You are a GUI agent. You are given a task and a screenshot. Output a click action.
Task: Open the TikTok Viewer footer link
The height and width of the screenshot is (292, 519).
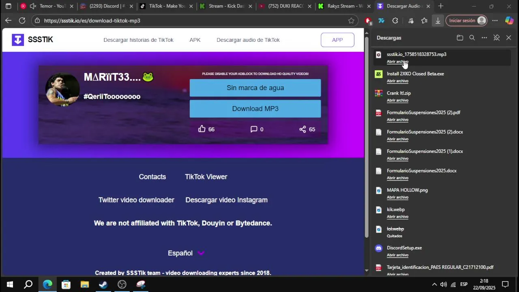206,177
